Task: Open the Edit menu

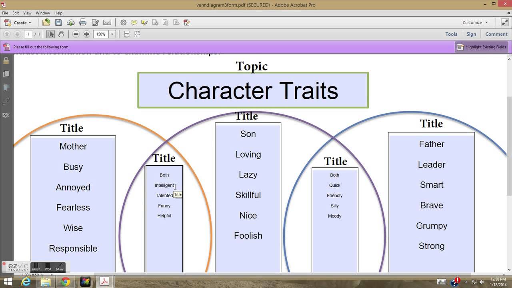Action: (16, 13)
